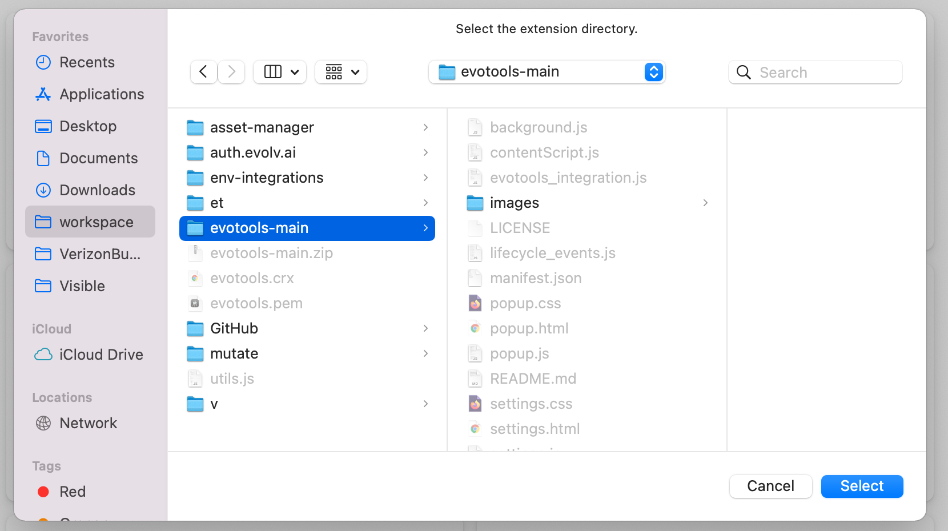Click the back navigation arrow

pos(203,72)
